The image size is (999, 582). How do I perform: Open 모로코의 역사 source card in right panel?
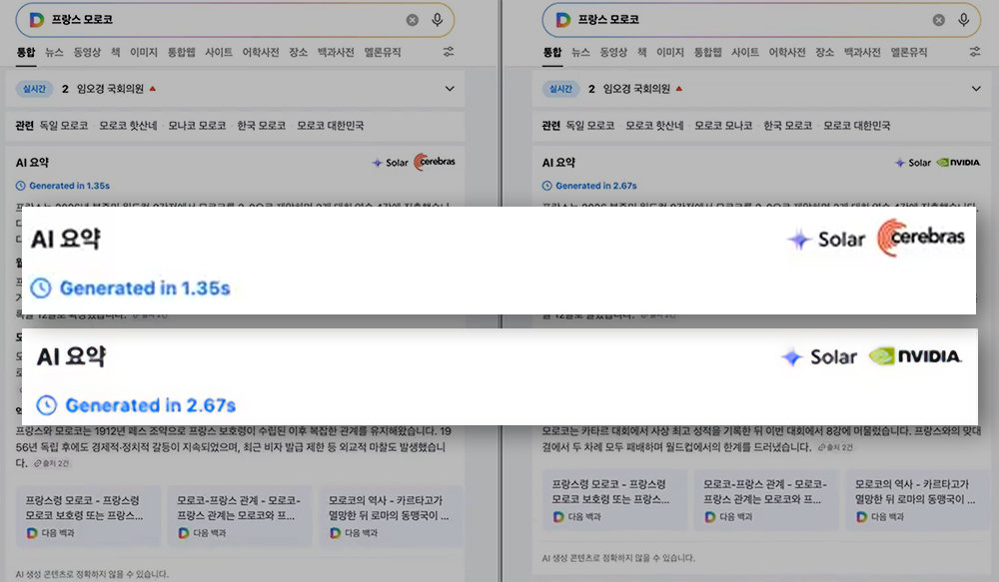click(917, 500)
